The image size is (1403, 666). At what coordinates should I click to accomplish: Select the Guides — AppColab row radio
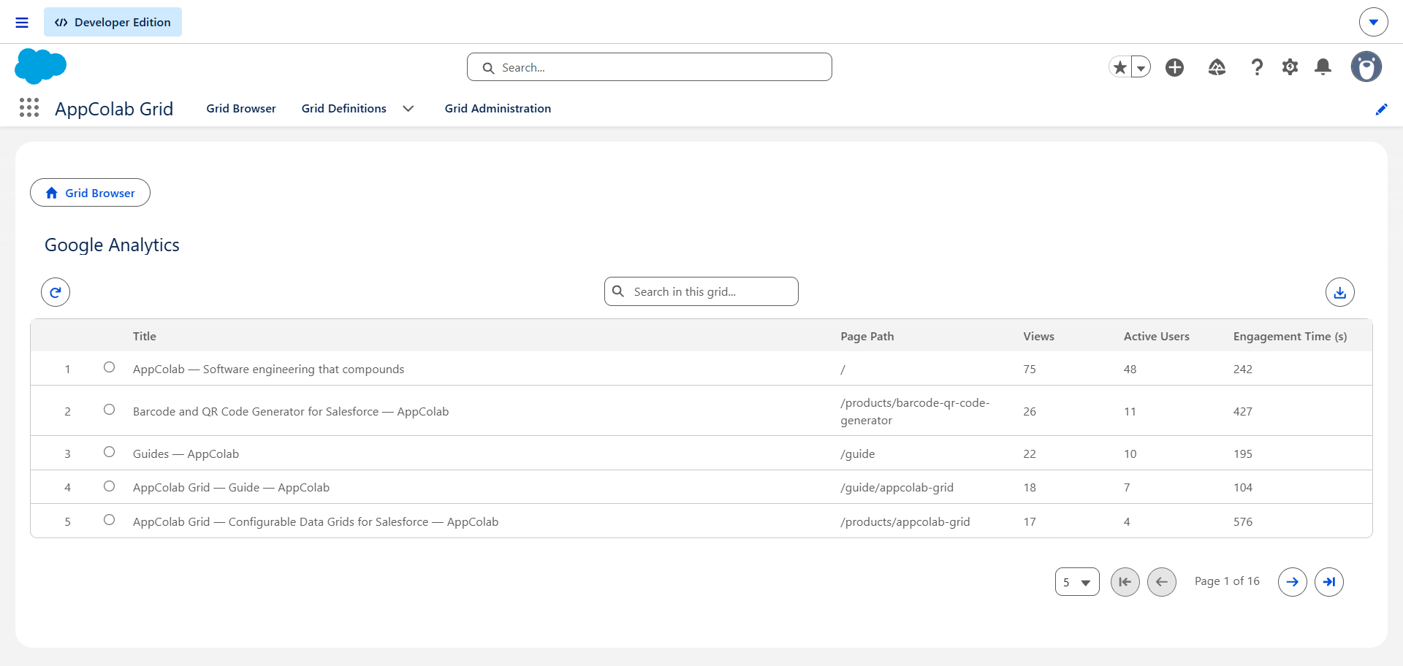point(109,452)
